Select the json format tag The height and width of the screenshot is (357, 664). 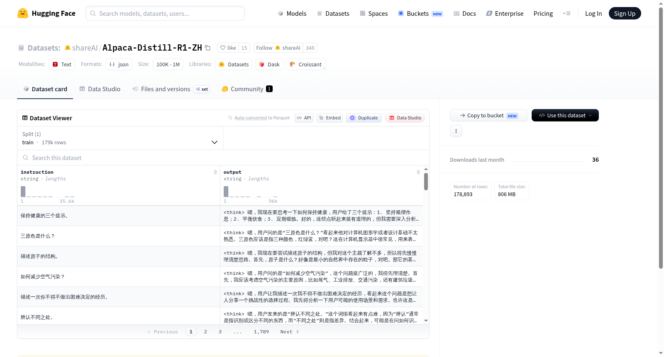click(x=119, y=64)
